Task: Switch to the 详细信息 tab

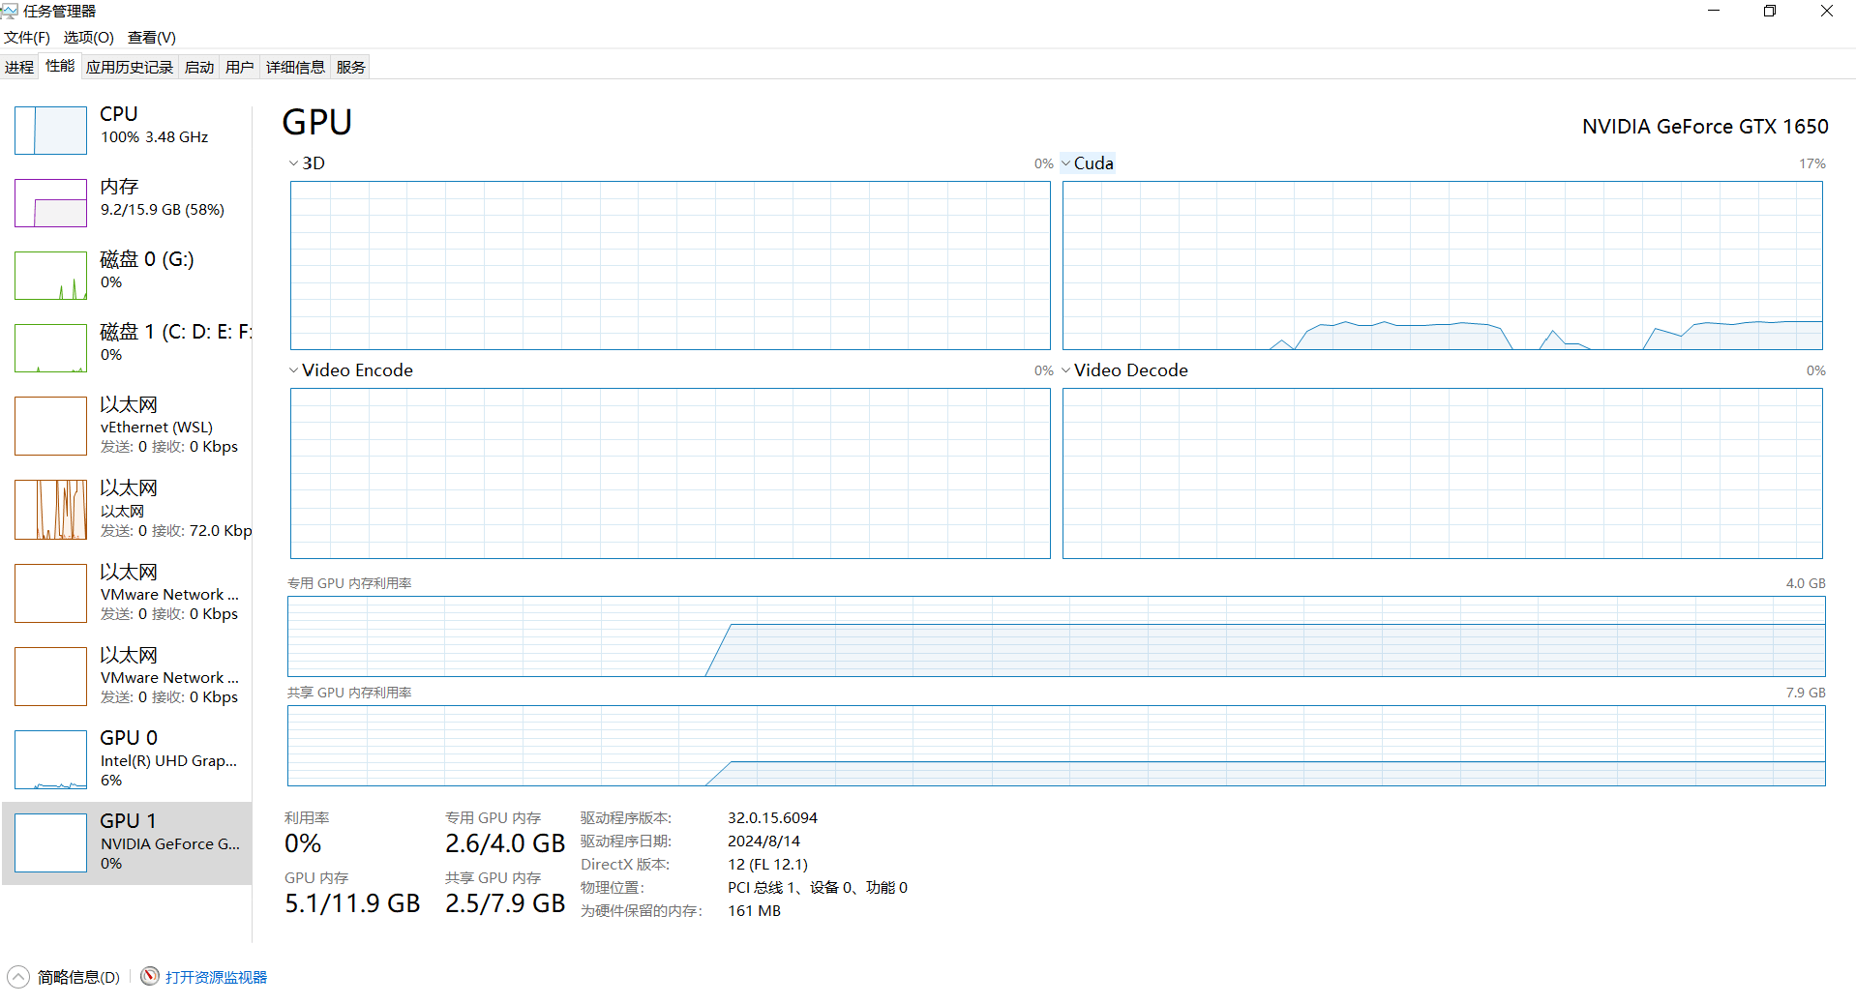Action: tap(295, 67)
